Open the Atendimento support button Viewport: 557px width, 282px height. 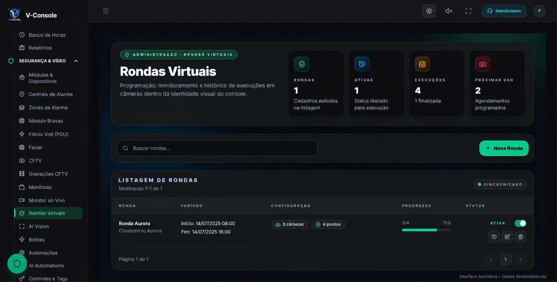[x=504, y=11]
